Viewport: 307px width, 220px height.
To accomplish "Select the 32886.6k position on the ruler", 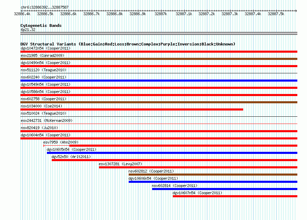I will [68, 14].
